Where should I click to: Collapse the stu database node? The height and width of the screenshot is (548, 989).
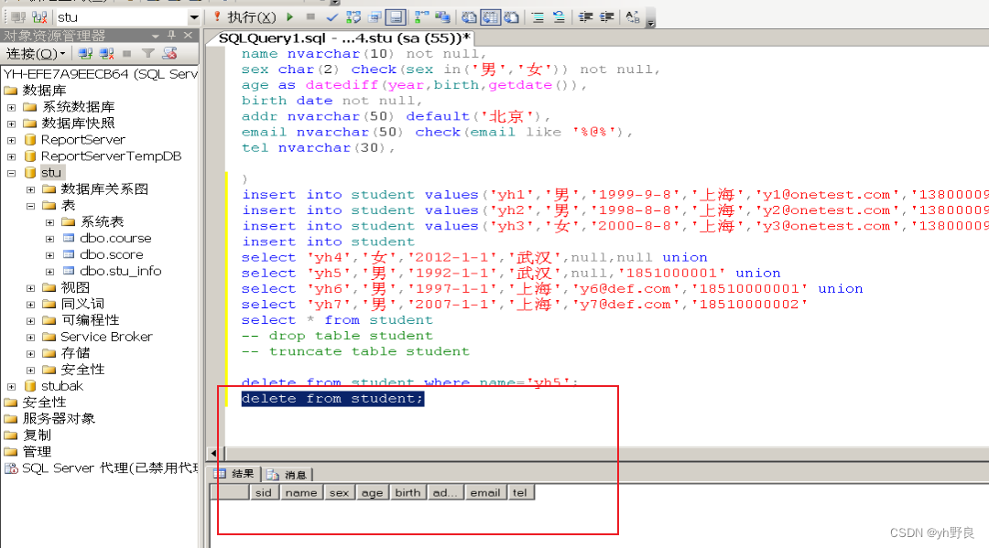click(x=11, y=173)
